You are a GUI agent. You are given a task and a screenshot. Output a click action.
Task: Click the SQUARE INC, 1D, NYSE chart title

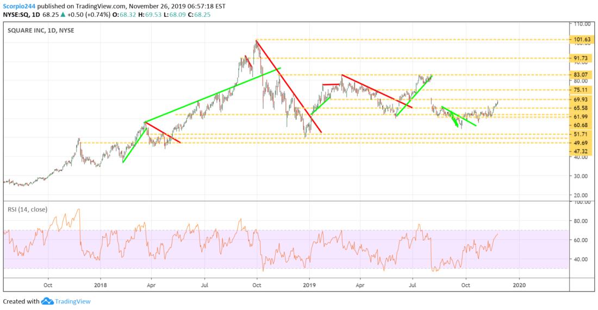pyautogui.click(x=41, y=30)
